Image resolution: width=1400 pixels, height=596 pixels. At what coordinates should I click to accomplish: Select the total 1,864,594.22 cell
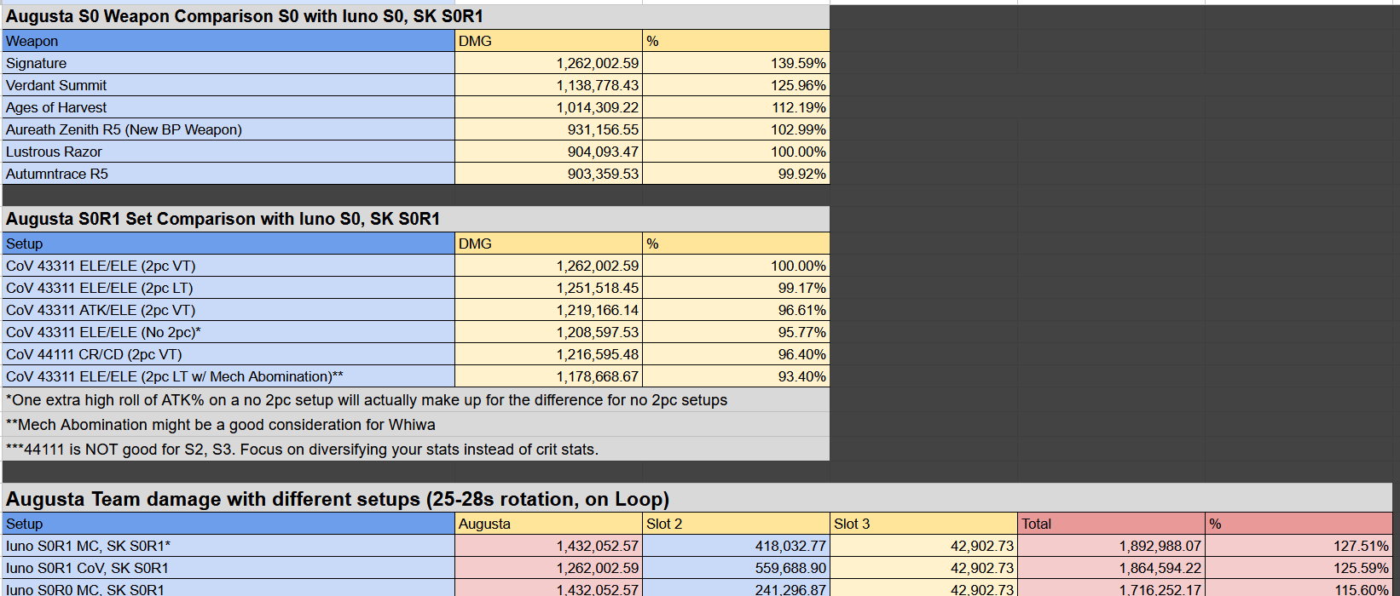(1111, 568)
